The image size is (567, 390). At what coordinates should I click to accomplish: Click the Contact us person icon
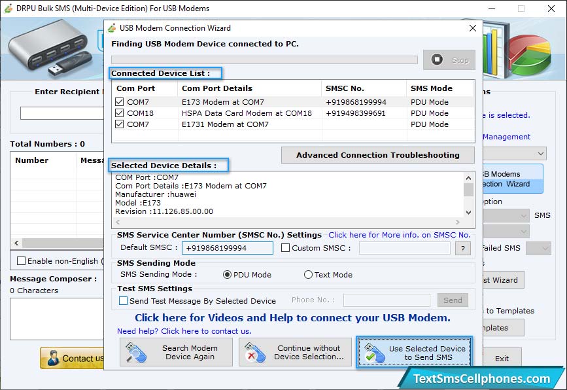53,358
